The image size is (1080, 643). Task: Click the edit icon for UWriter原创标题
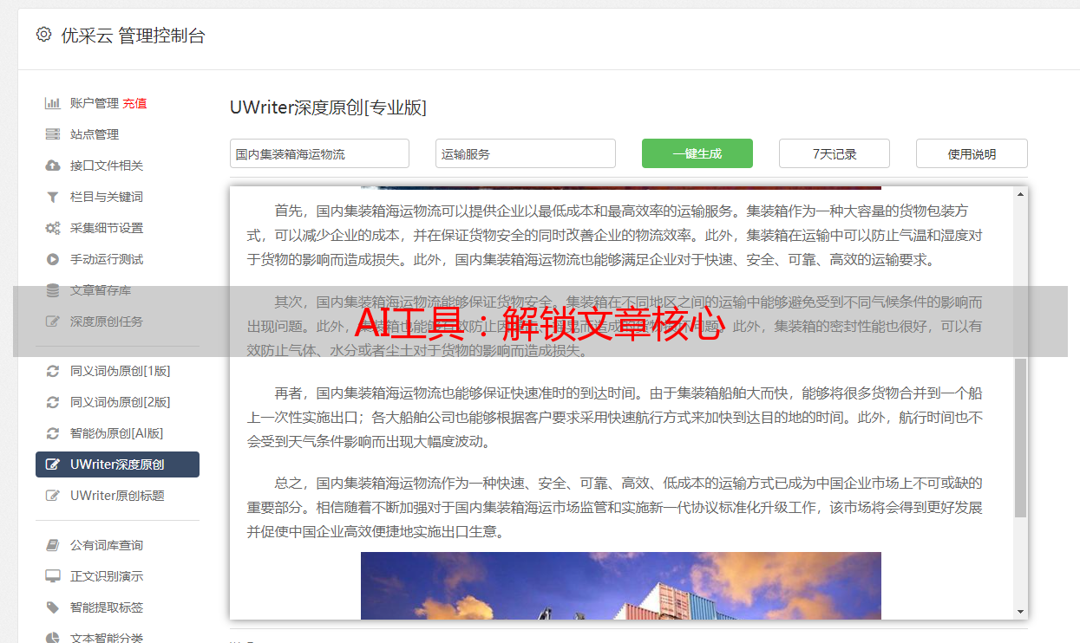pos(53,496)
